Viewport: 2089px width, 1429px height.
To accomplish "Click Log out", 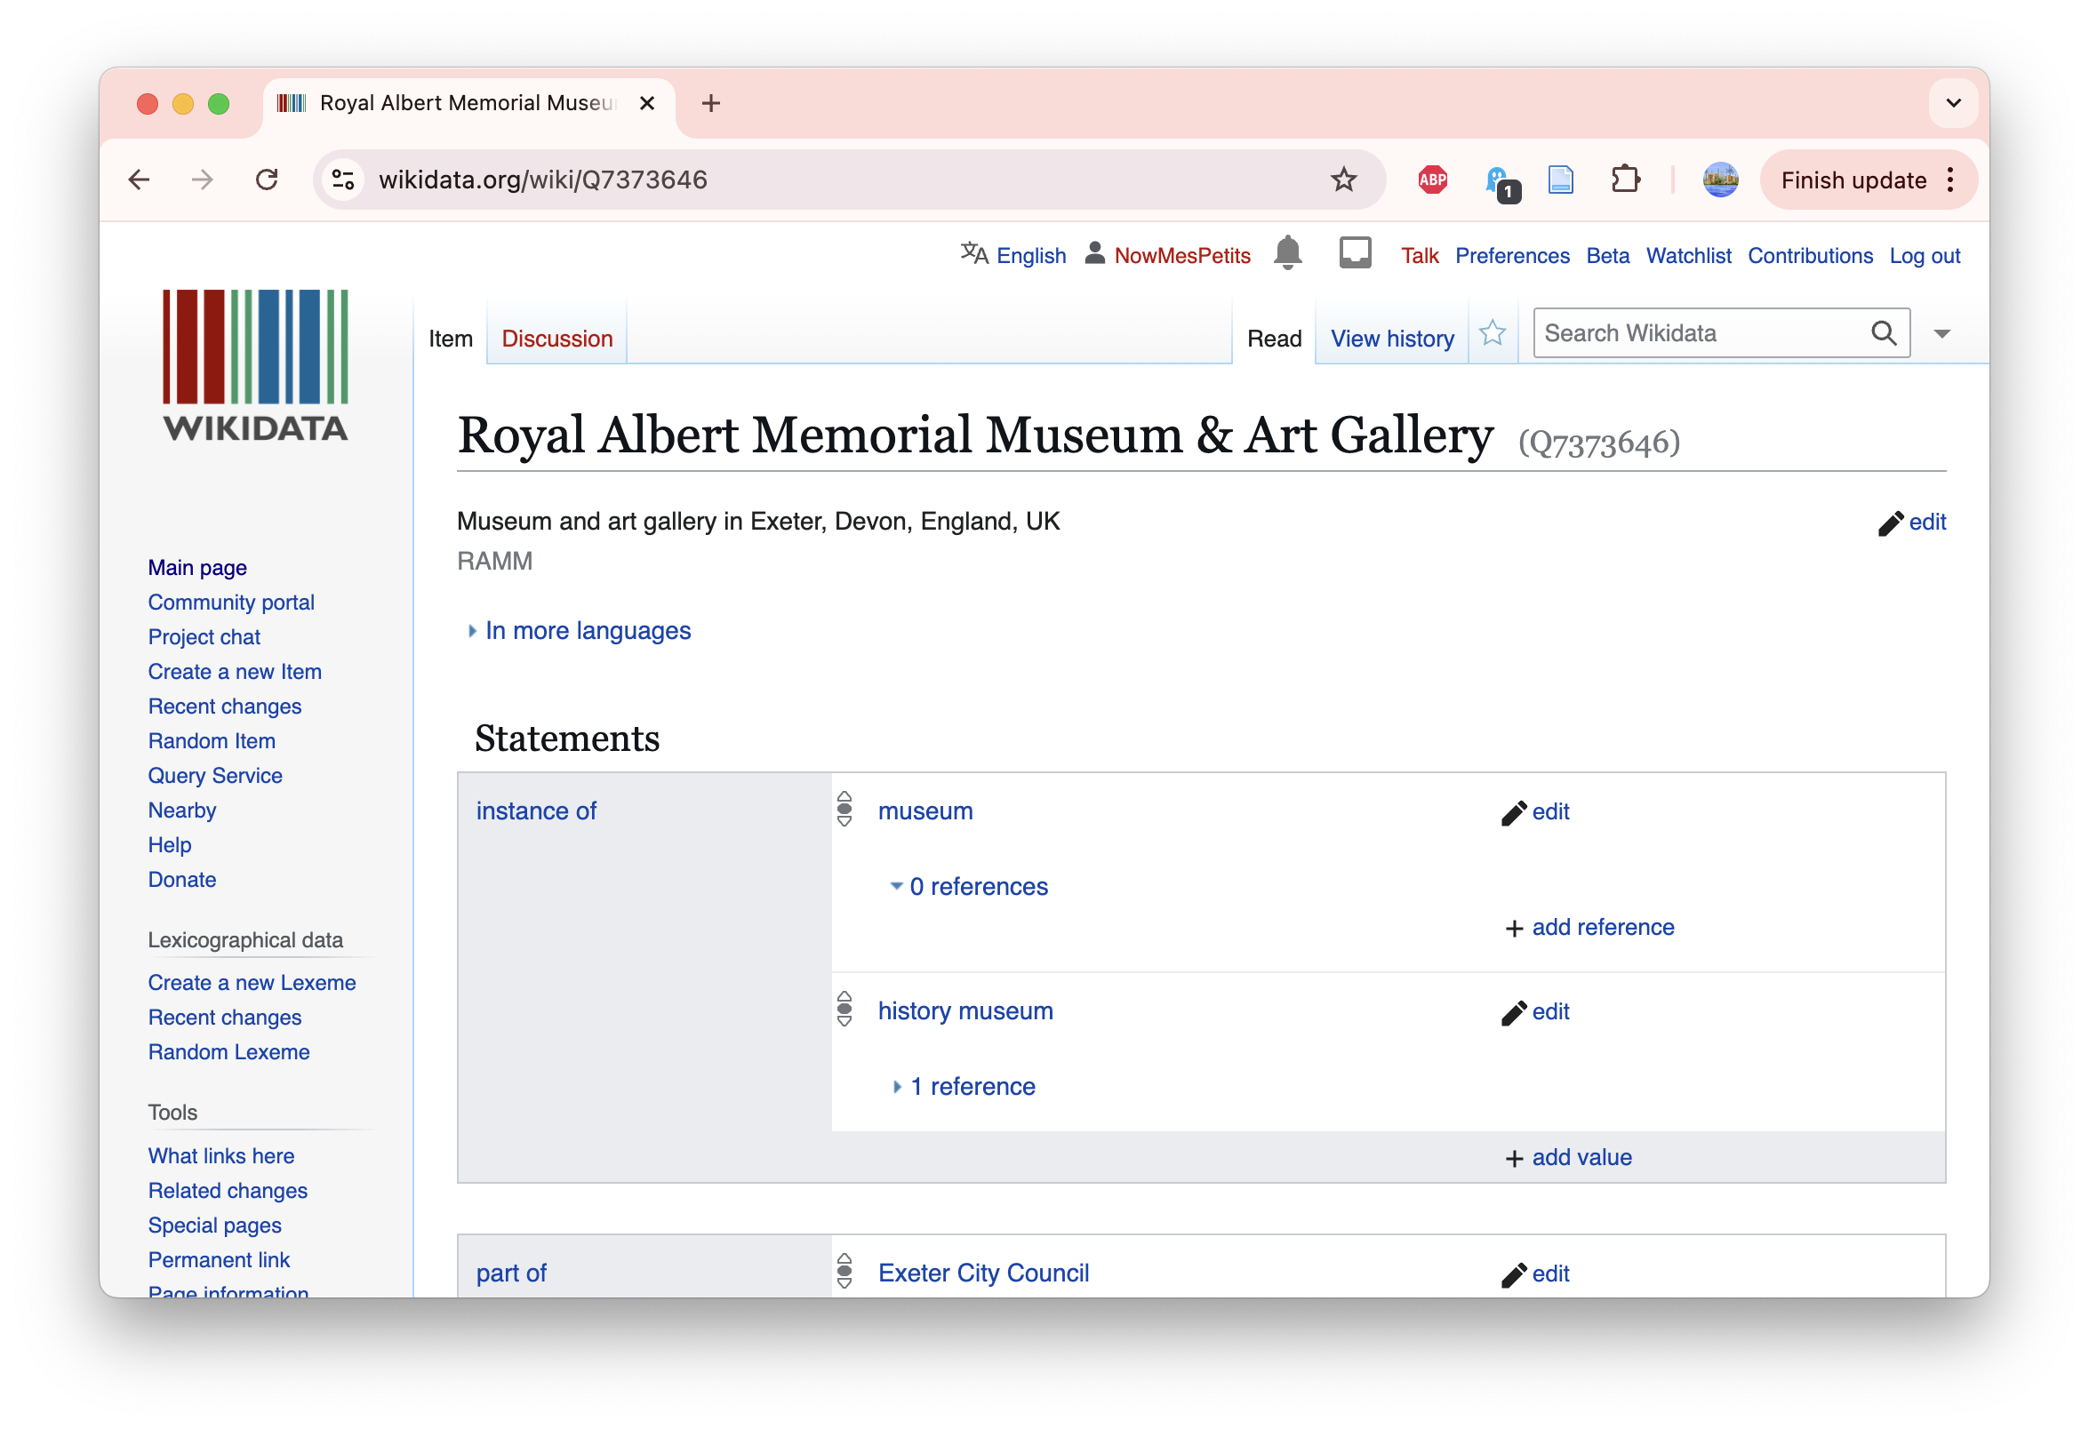I will (x=1924, y=256).
